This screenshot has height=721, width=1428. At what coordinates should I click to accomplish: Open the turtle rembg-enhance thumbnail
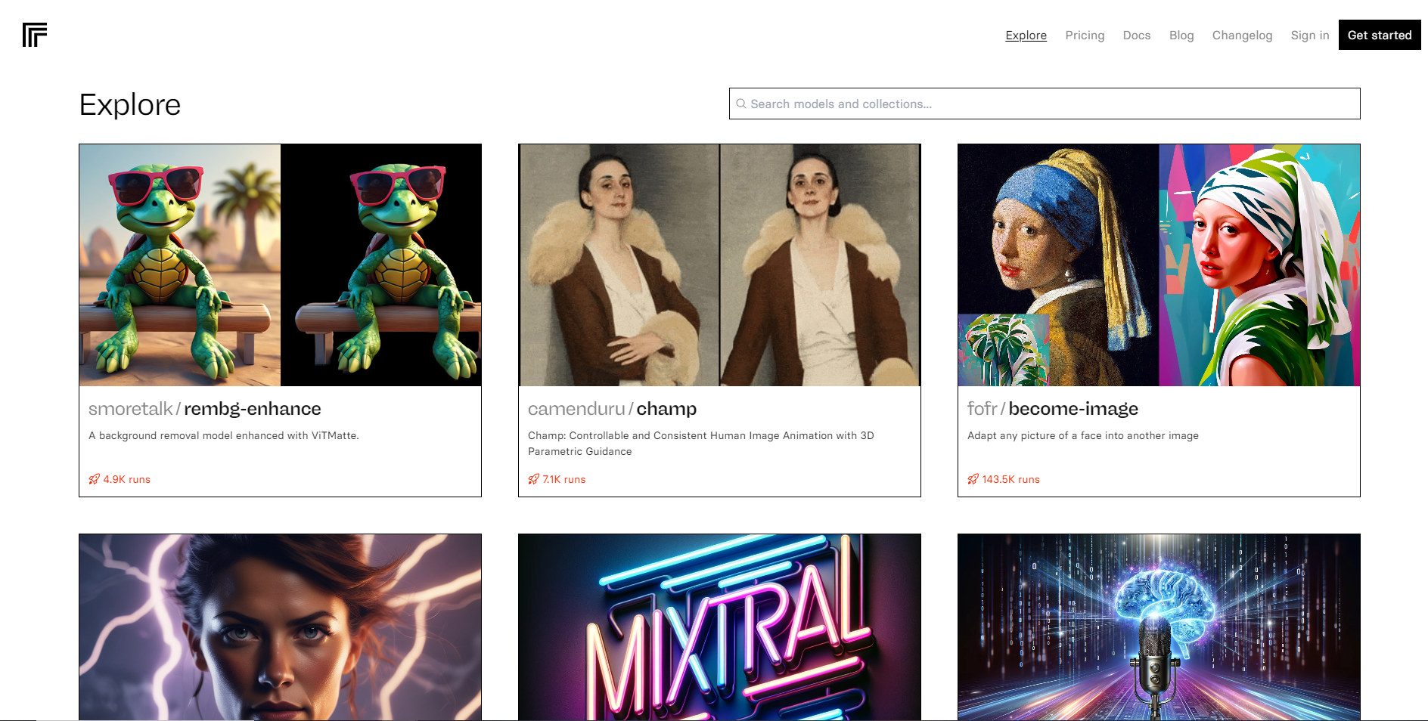click(280, 265)
